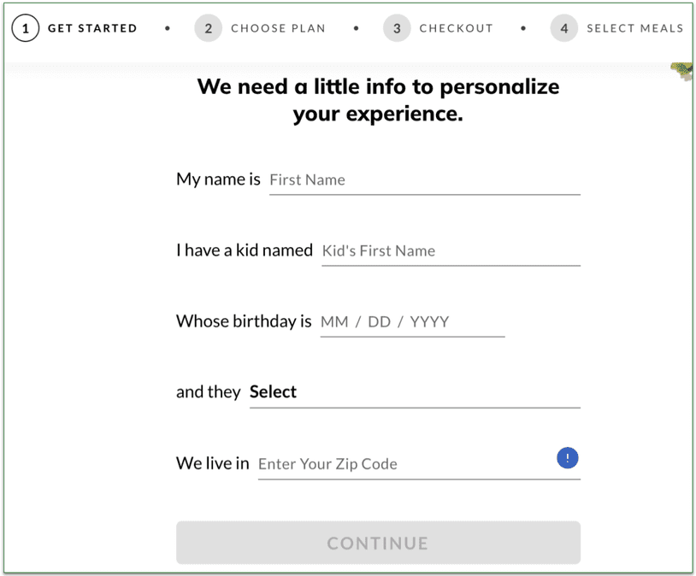
Task: Click the step 2 circle icon
Action: 208,28
